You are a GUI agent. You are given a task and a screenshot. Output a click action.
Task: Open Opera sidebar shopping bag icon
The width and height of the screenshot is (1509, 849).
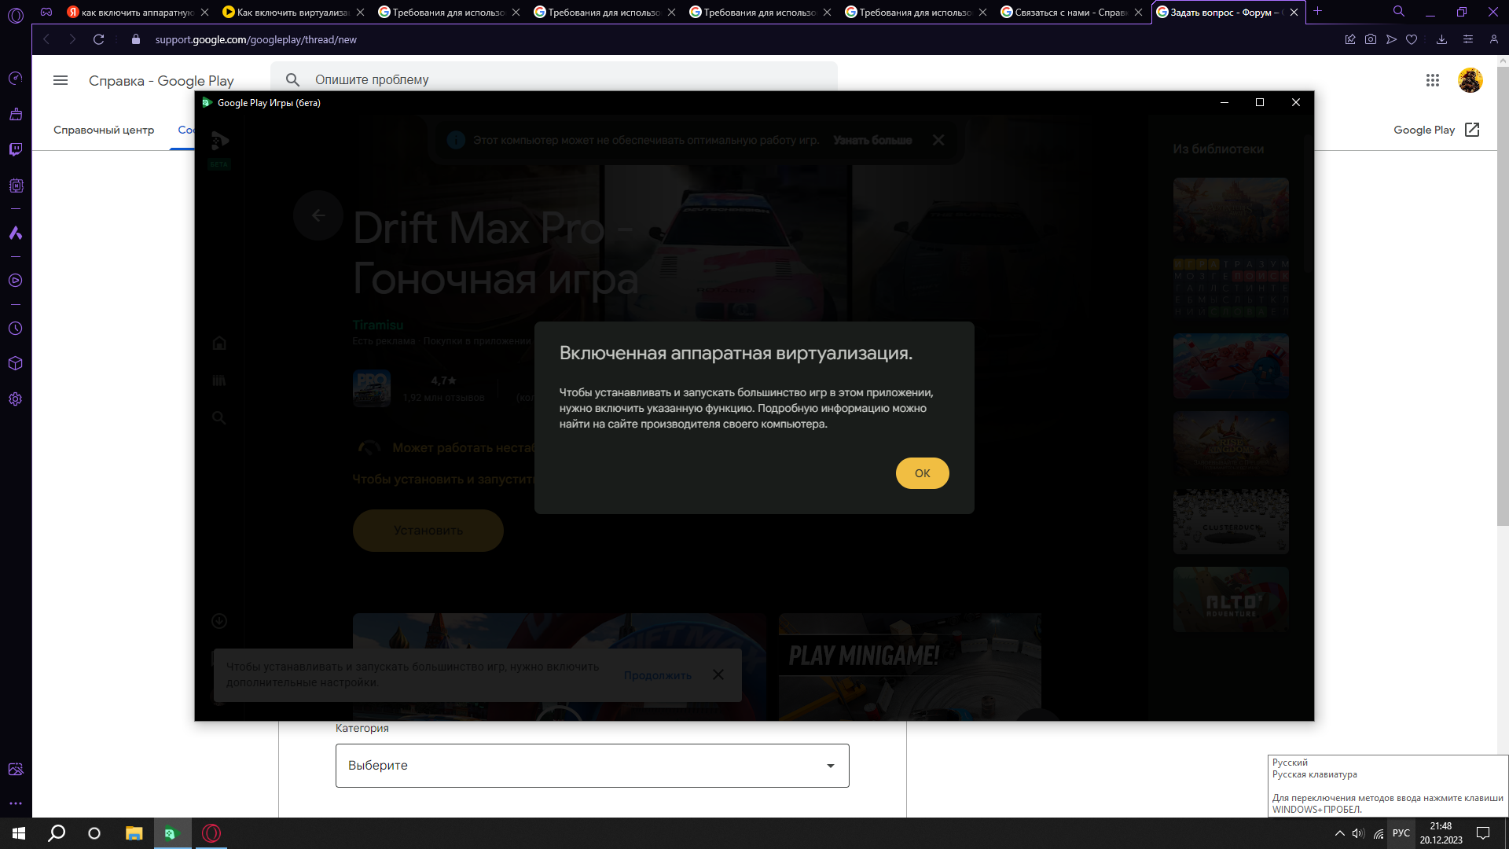point(15,114)
